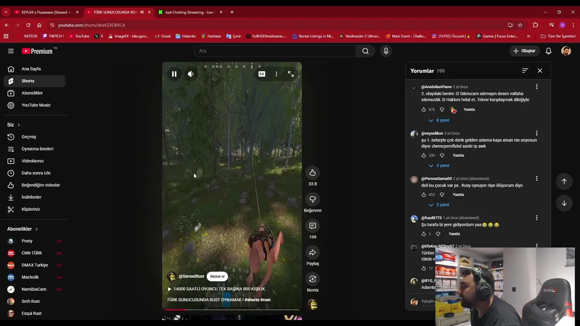Image resolution: width=580 pixels, height=326 pixels.
Task: Open the Oluştur create button
Action: point(524,51)
